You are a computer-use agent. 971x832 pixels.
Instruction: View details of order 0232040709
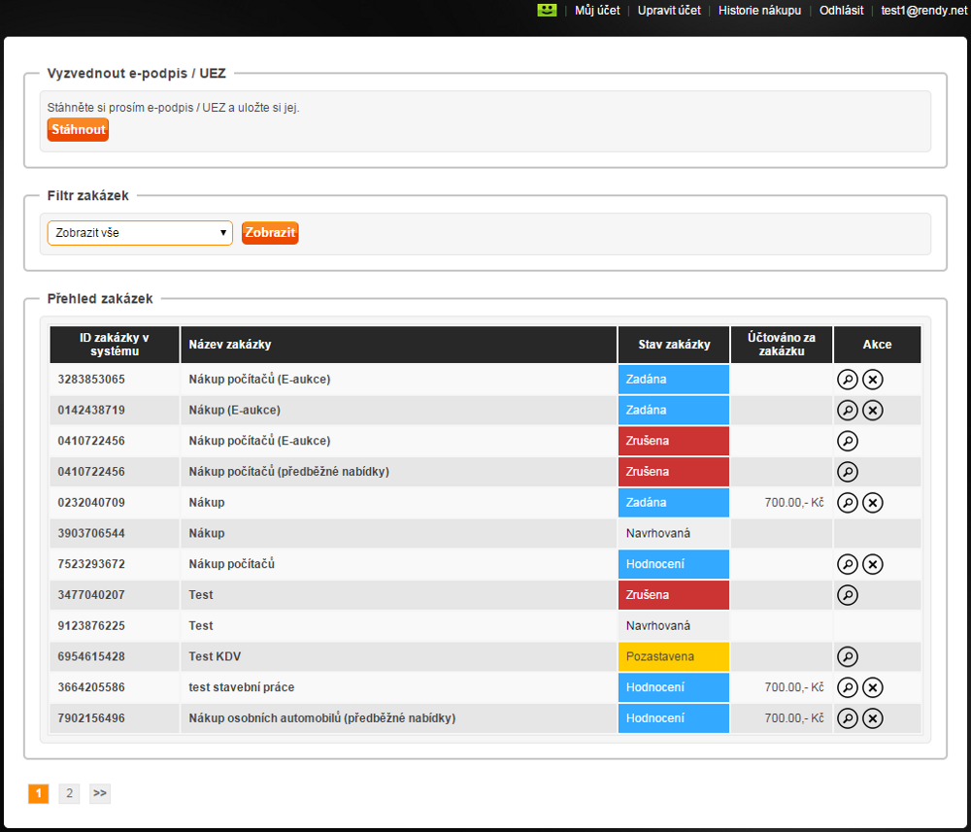[x=847, y=503]
